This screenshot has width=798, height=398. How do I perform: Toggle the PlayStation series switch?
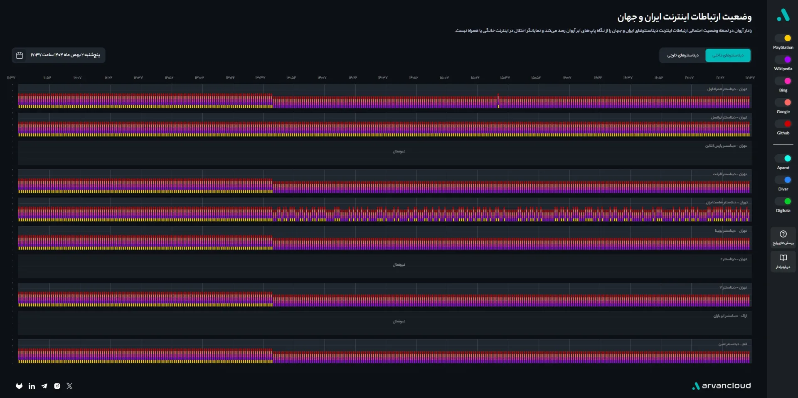click(783, 38)
